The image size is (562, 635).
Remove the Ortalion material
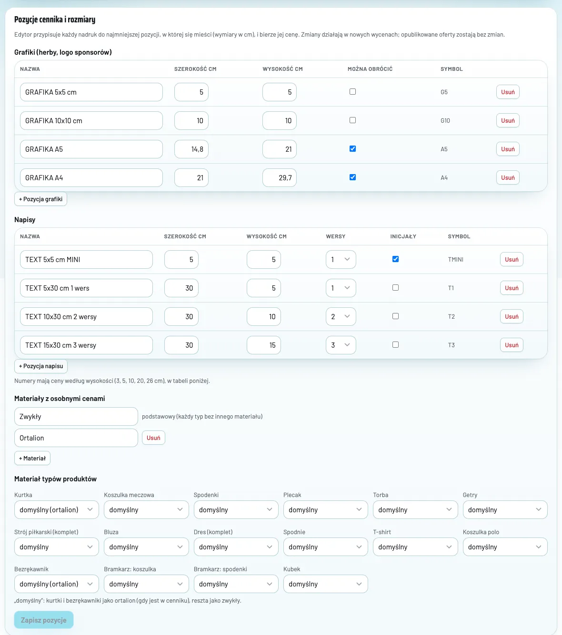153,438
